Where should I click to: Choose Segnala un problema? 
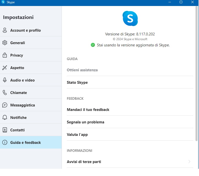coord(130,122)
